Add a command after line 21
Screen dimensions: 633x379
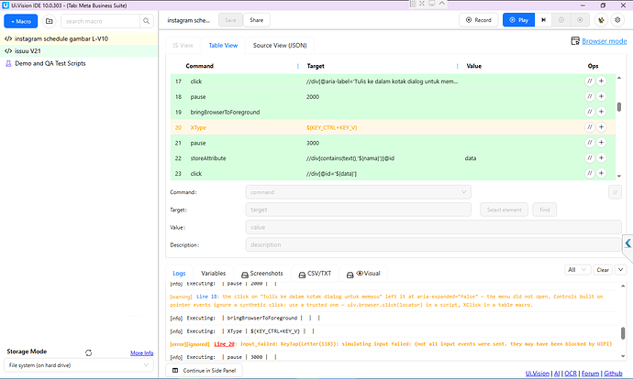point(601,142)
